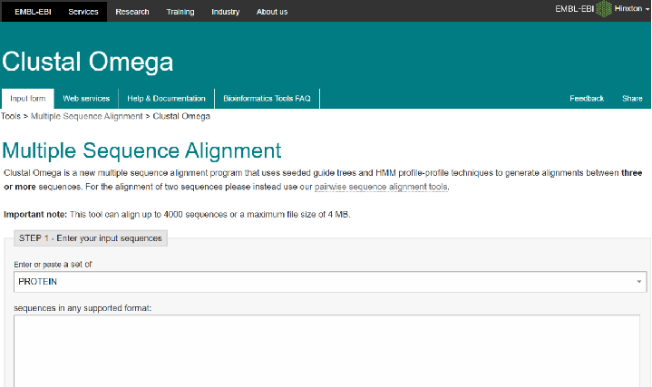The width and height of the screenshot is (652, 387).
Task: Click inside the sequences input text area
Action: [x=326, y=351]
